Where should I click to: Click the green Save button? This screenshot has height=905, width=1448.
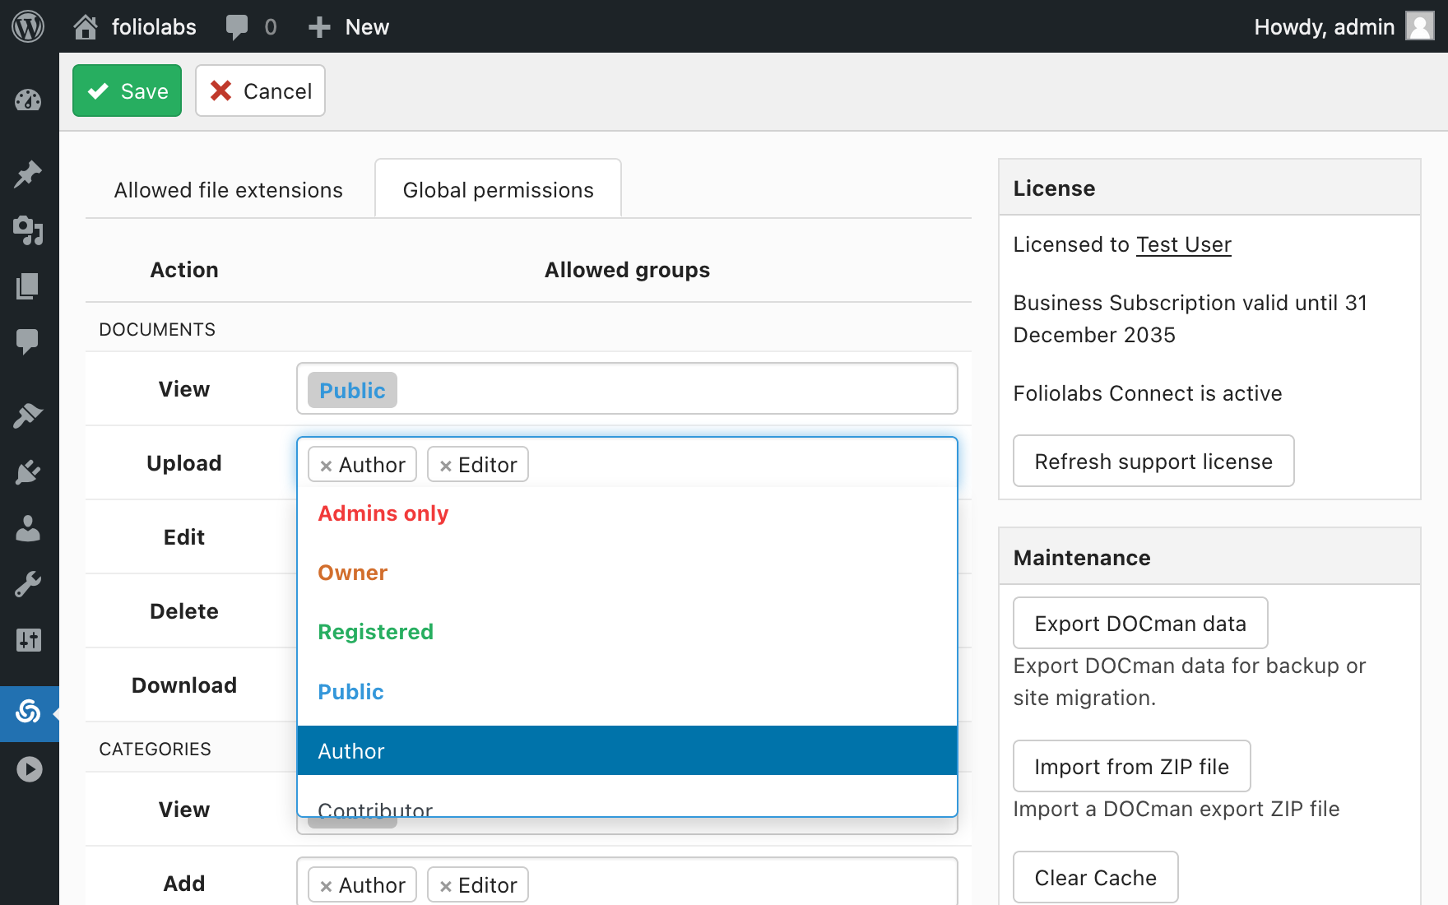tap(127, 90)
